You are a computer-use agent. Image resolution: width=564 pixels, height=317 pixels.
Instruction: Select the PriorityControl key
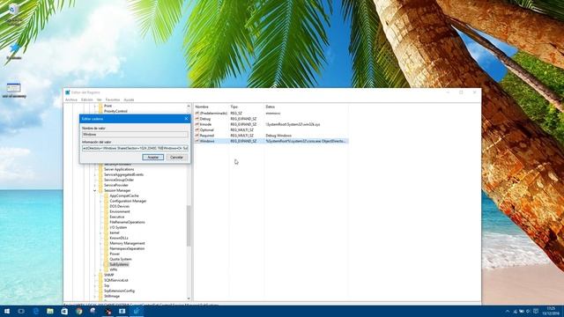pos(115,112)
